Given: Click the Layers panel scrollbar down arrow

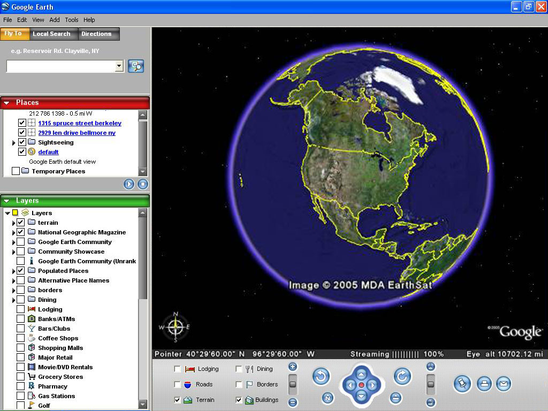Looking at the screenshot, I should point(142,405).
